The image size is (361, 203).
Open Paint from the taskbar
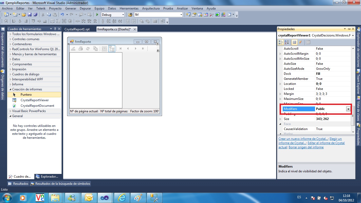(x=138, y=198)
